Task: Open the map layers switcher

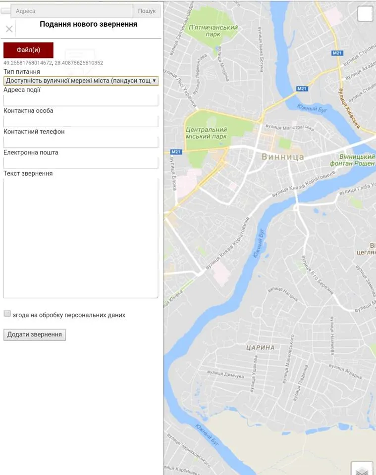Action: click(x=362, y=469)
